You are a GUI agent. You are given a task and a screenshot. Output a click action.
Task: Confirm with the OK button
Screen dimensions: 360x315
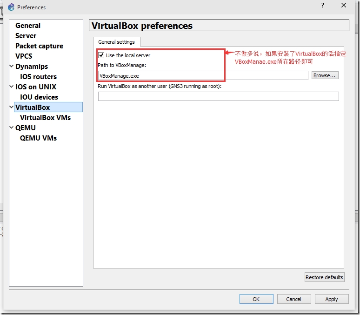[x=256, y=299]
